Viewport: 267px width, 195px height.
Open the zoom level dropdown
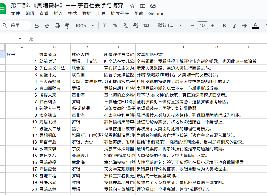85,25
